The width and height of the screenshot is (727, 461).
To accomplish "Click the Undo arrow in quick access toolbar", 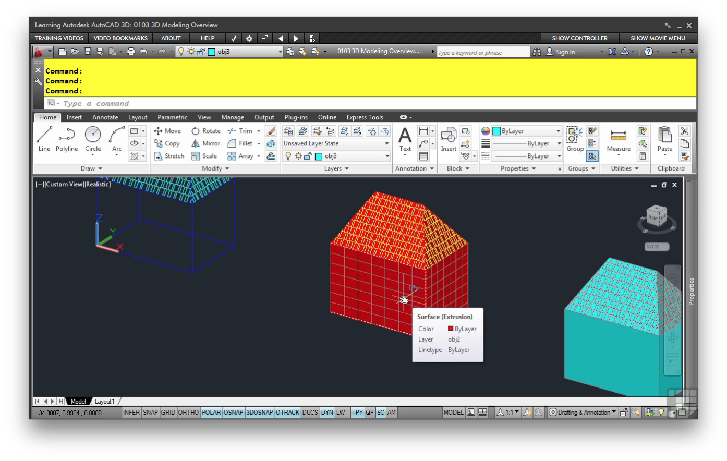I will tap(143, 51).
